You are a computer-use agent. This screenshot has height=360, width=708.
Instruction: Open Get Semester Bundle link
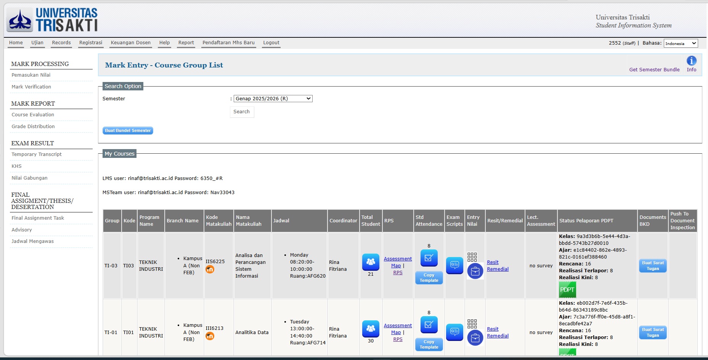(x=654, y=69)
